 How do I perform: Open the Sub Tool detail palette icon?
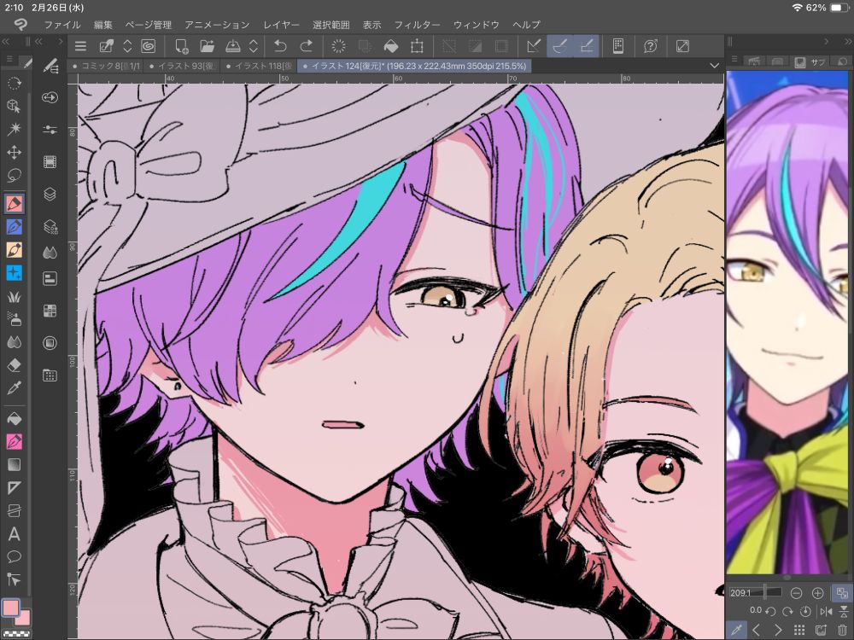[50, 66]
